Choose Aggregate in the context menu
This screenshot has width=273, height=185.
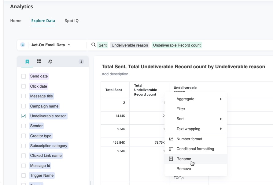tap(196, 99)
